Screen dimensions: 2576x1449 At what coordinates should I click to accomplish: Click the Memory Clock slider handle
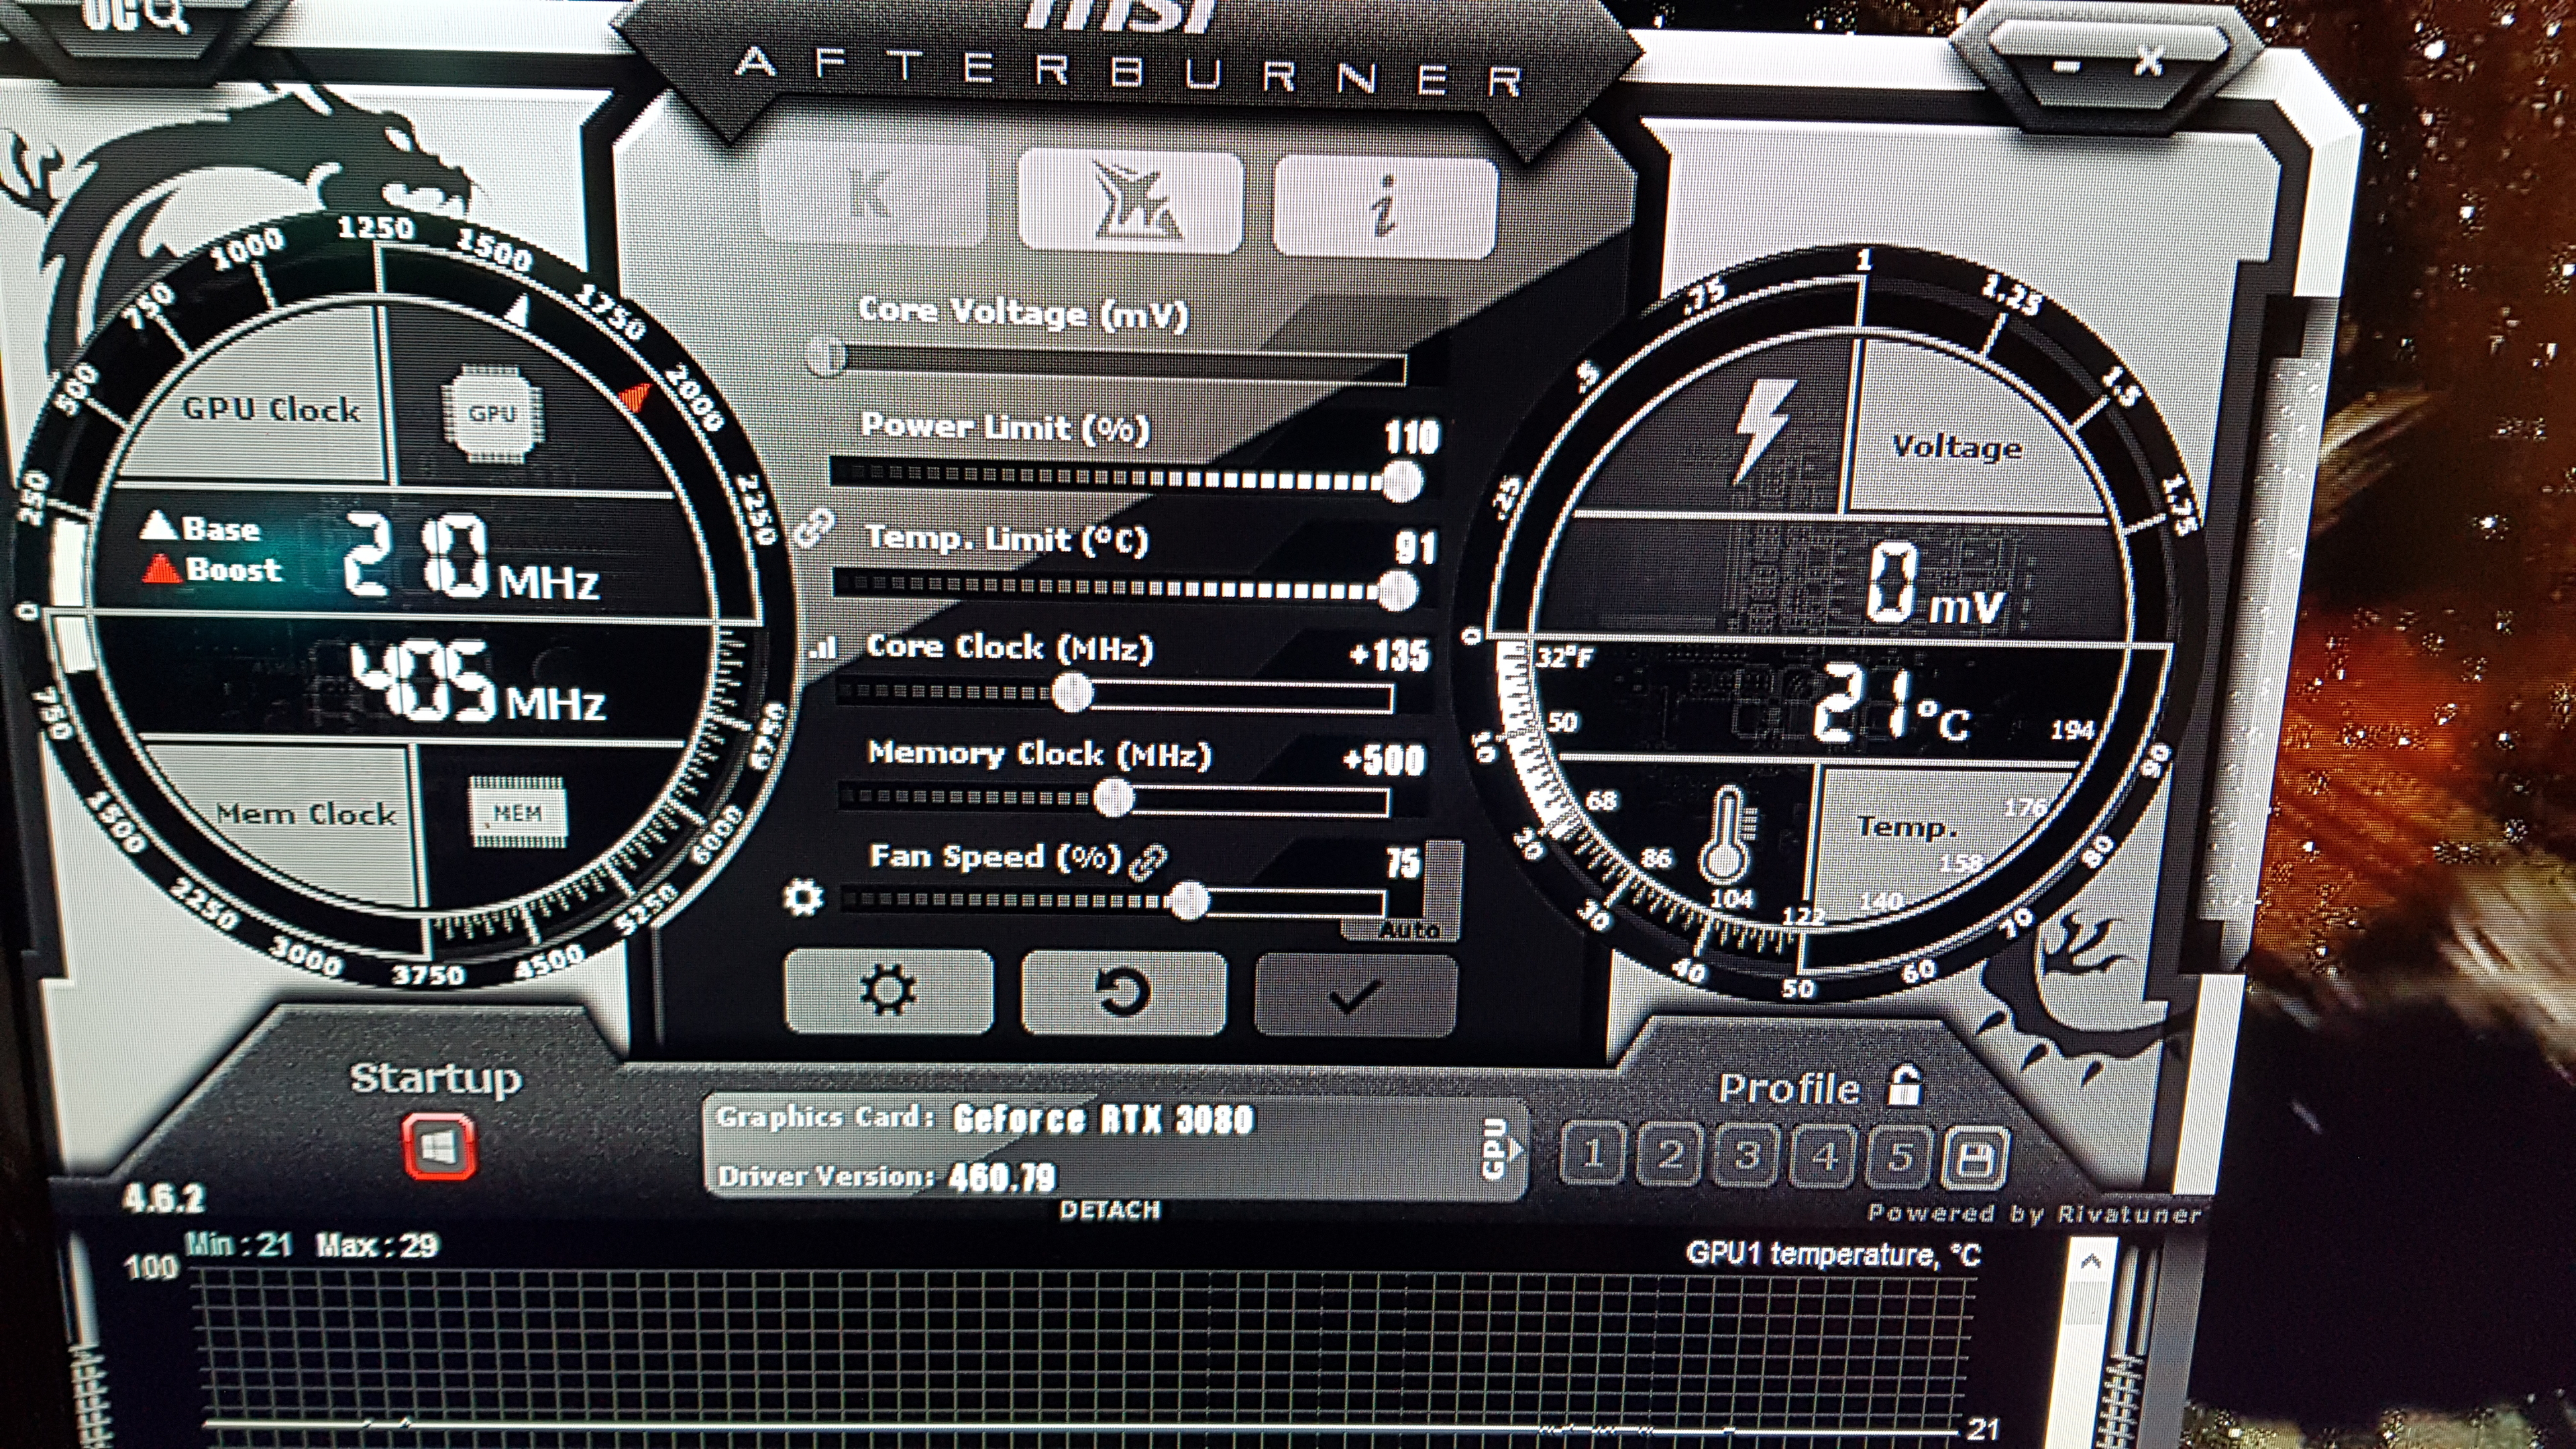tap(1113, 797)
